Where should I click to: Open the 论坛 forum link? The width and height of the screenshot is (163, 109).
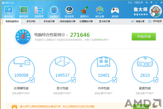coord(130,3)
